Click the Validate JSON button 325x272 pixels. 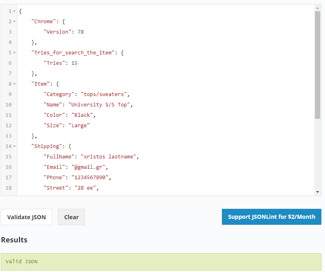click(26, 217)
